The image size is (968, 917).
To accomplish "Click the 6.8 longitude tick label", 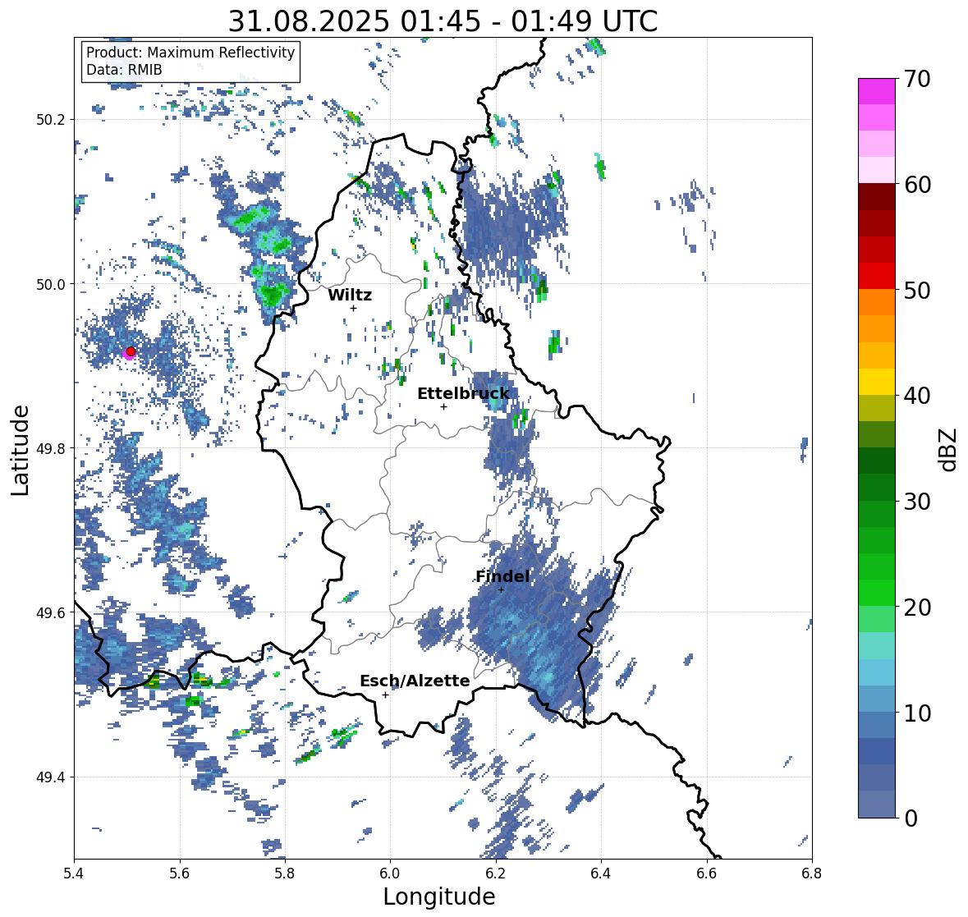I will click(811, 873).
